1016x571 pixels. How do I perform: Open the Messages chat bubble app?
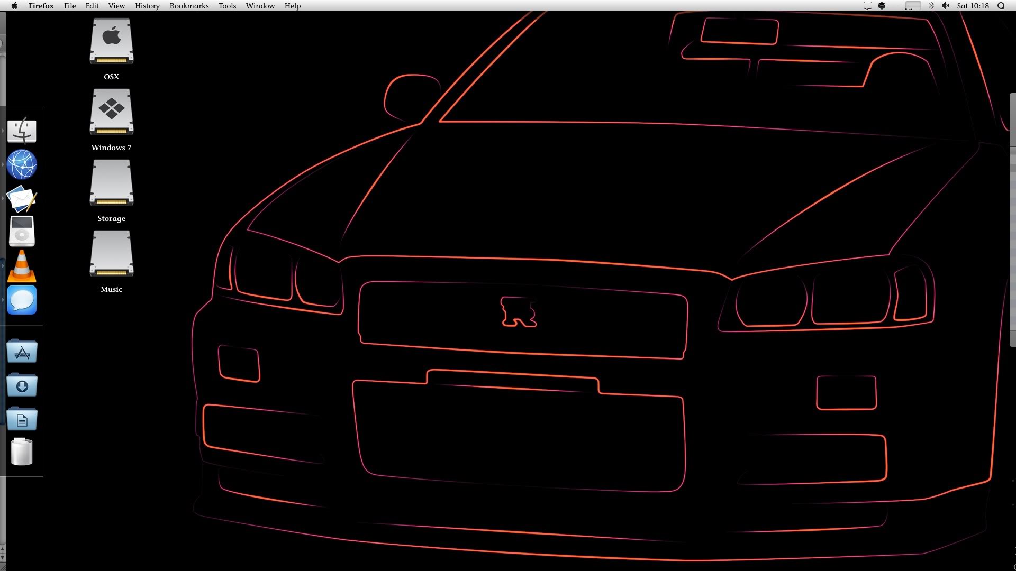[x=22, y=300]
